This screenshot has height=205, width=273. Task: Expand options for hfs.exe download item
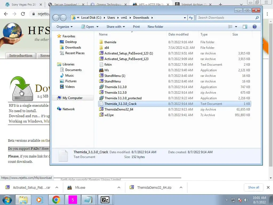point(119,188)
